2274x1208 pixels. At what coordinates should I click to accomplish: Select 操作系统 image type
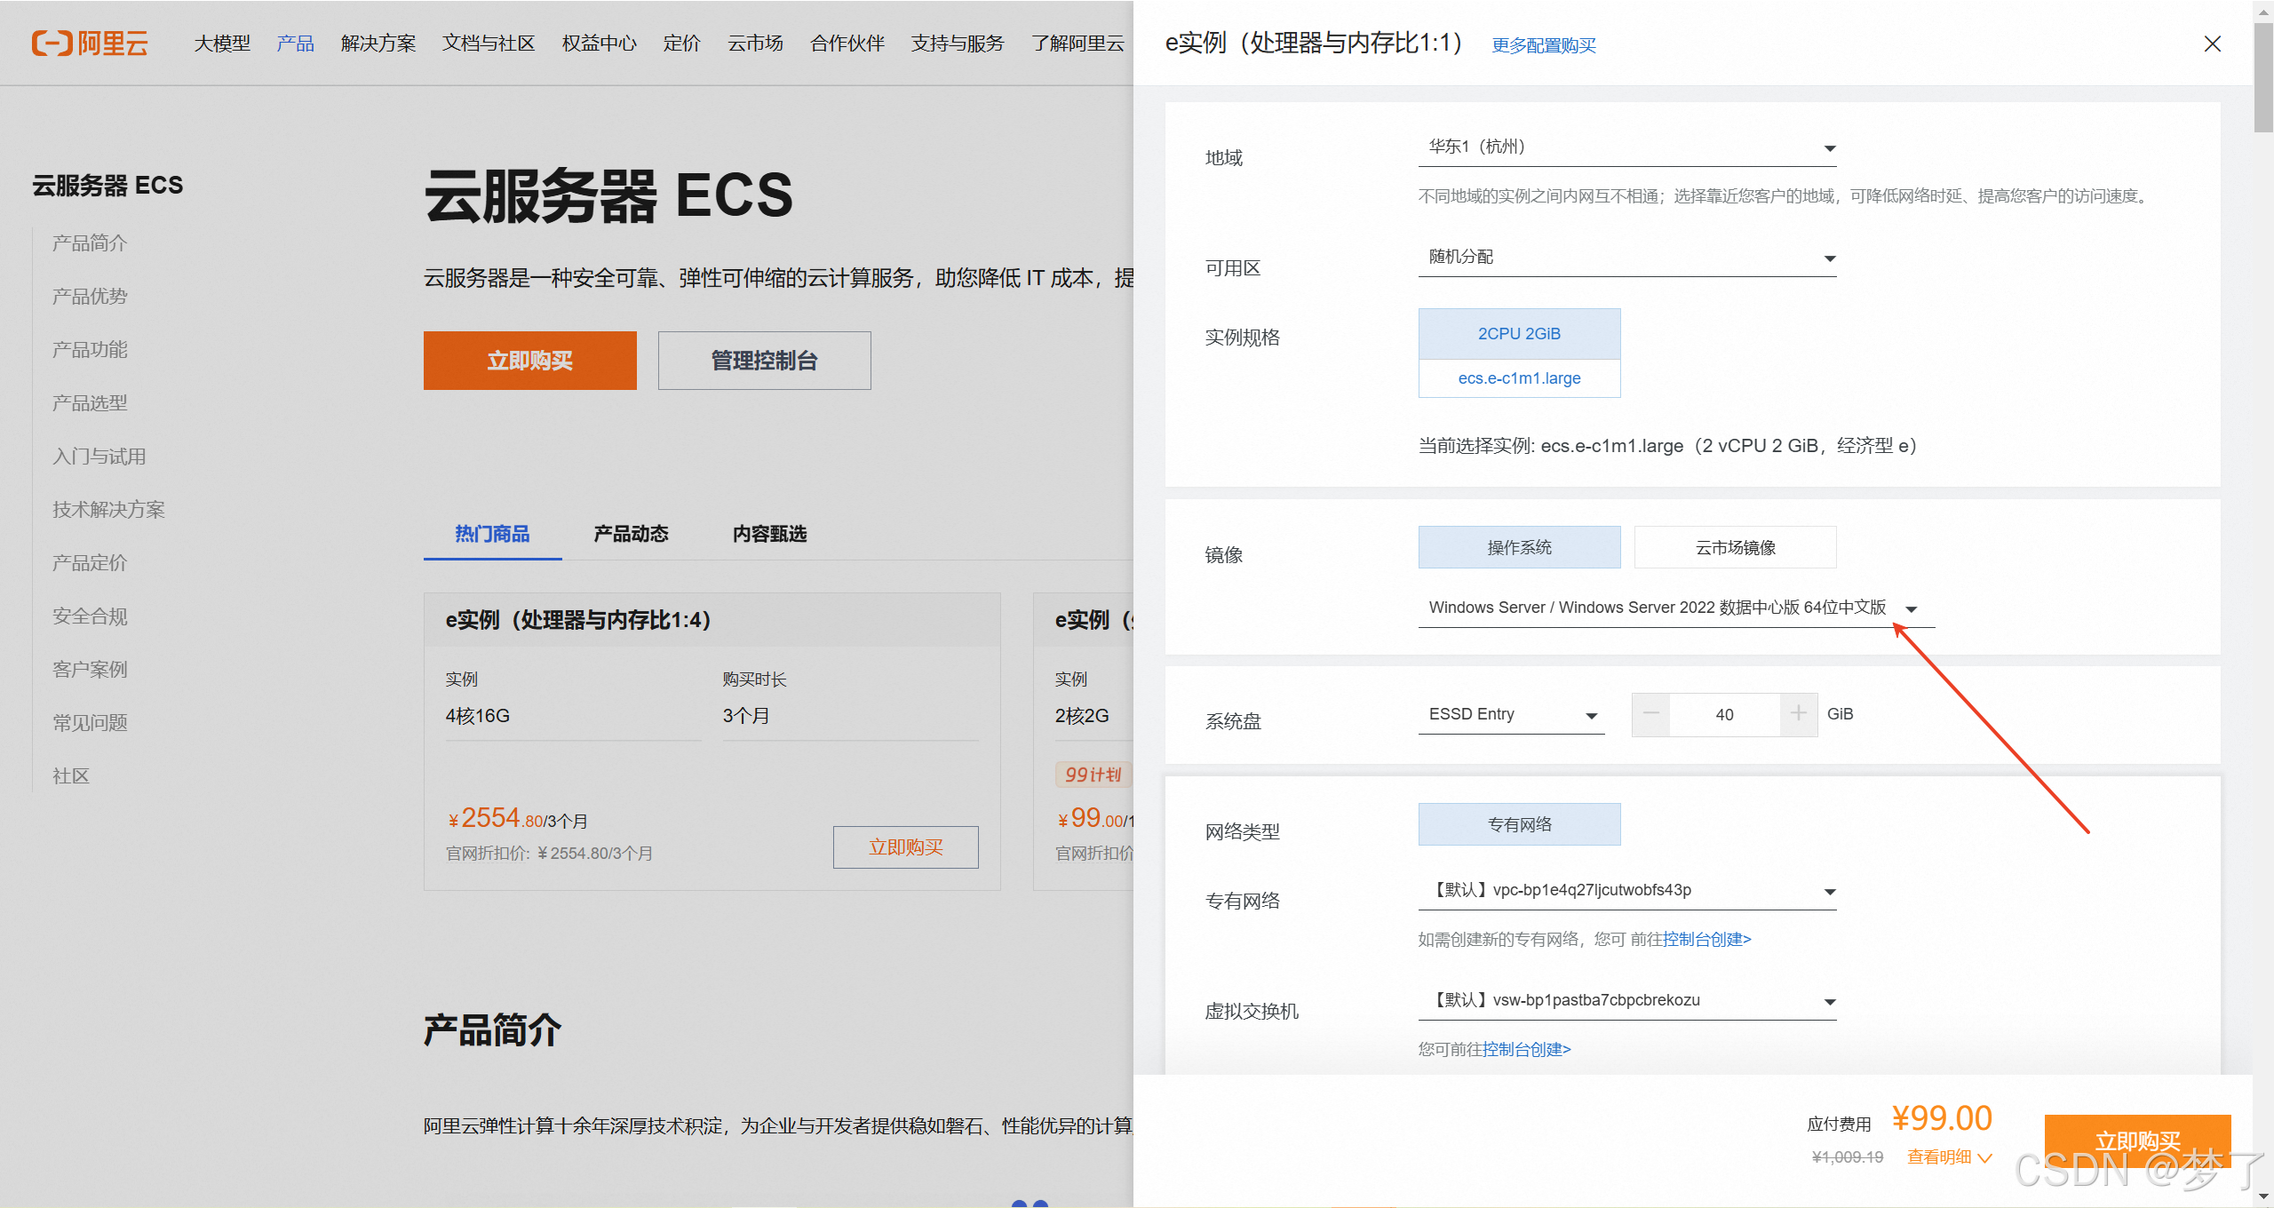click(x=1519, y=548)
